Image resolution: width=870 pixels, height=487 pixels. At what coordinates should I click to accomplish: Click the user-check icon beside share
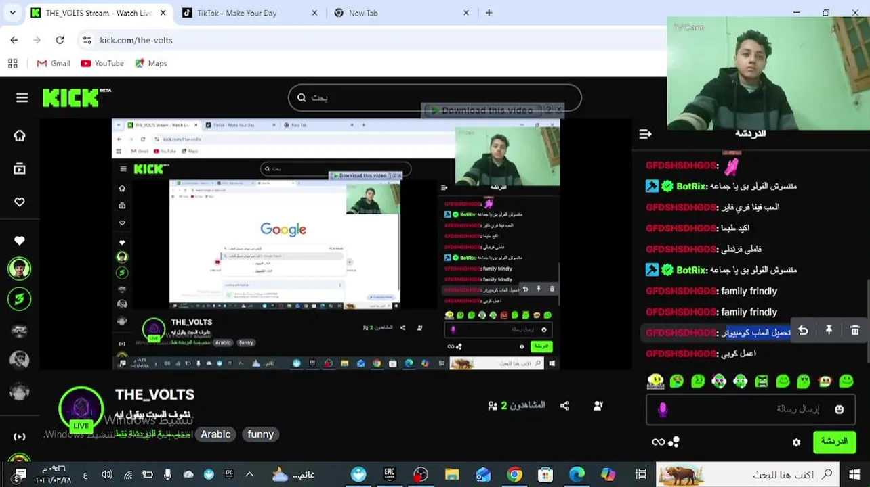pos(598,406)
